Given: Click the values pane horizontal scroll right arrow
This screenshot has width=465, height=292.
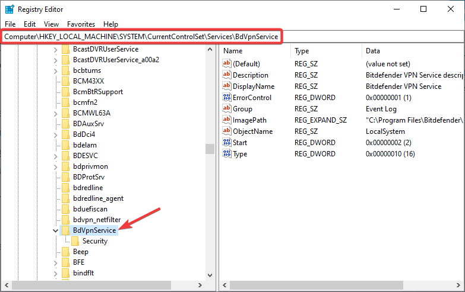Looking at the screenshot, I should point(458,285).
